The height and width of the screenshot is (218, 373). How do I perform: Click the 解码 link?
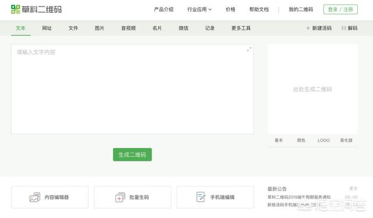coord(353,28)
